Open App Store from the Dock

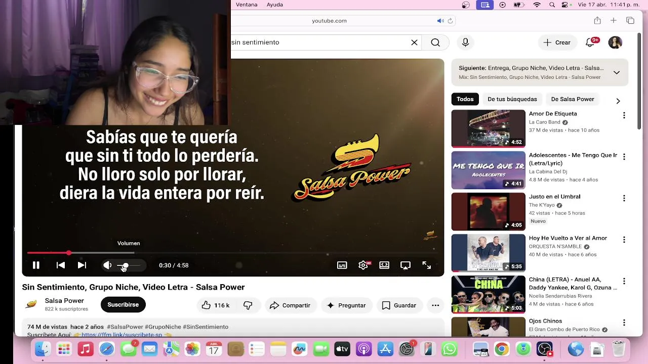385,349
